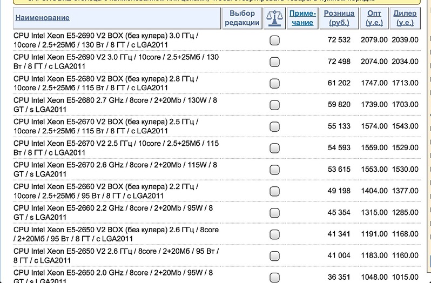Check compare box for E5-2670 V2 2.5 ГГц non-BOX
This screenshot has width=431, height=283.
(x=274, y=148)
